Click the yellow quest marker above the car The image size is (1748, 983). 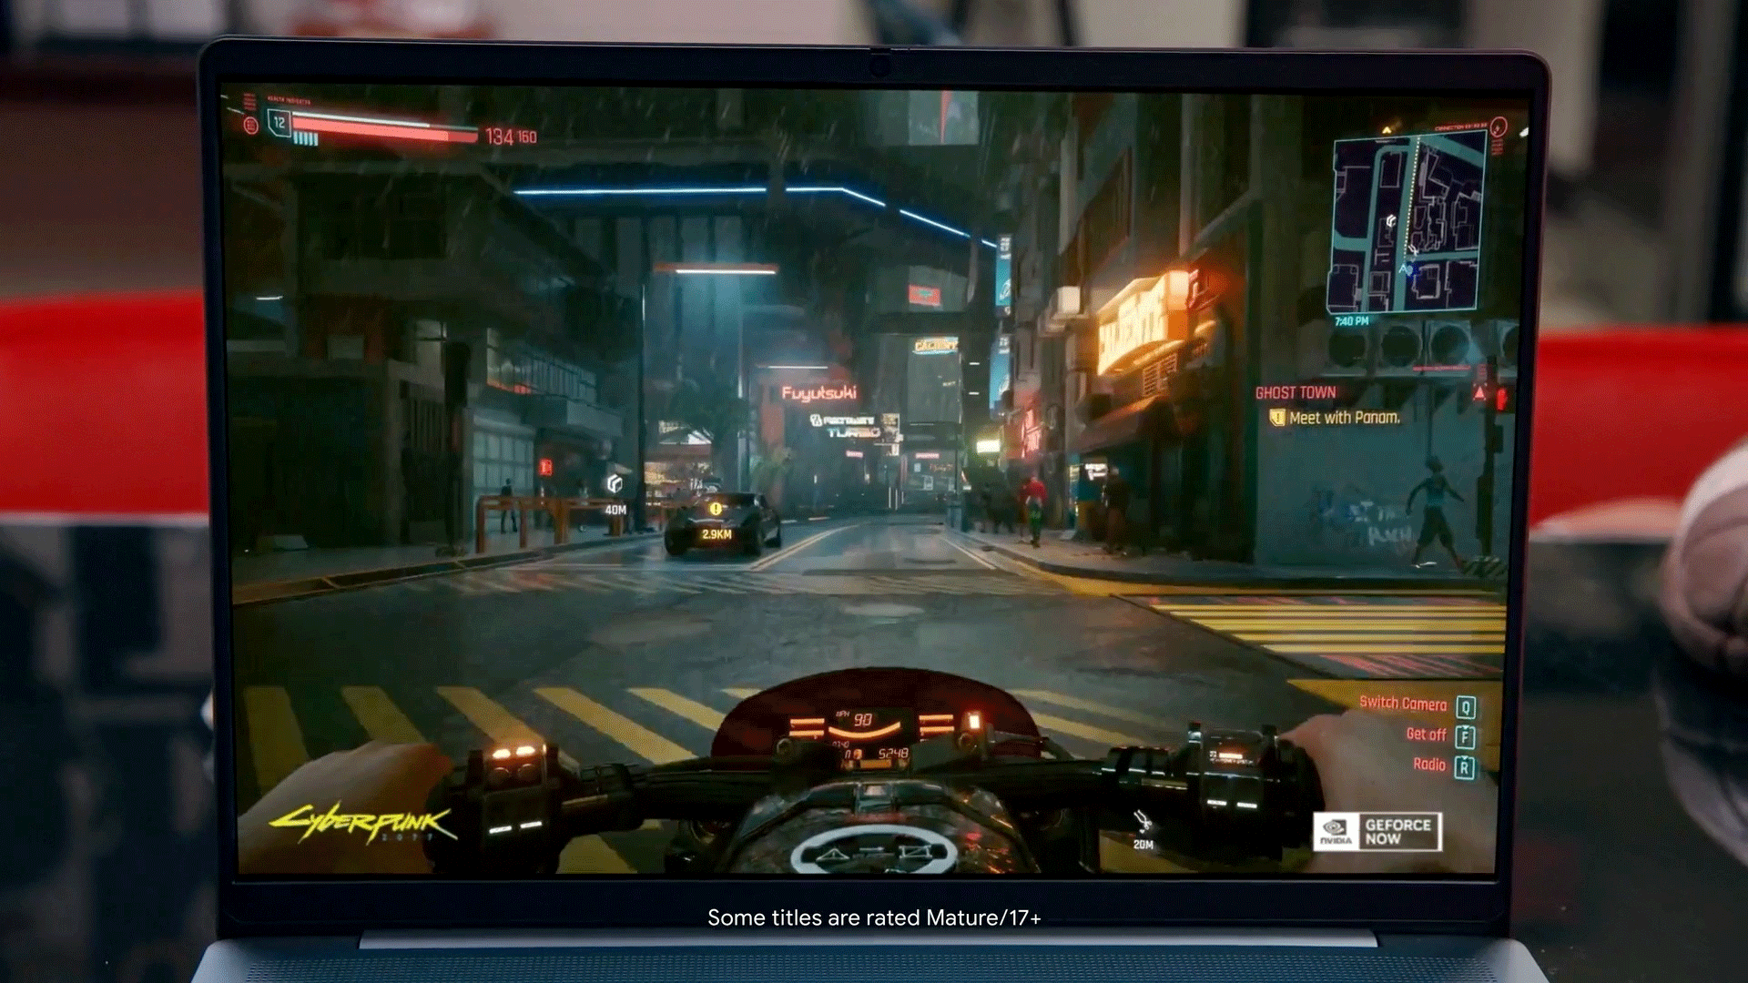[716, 509]
